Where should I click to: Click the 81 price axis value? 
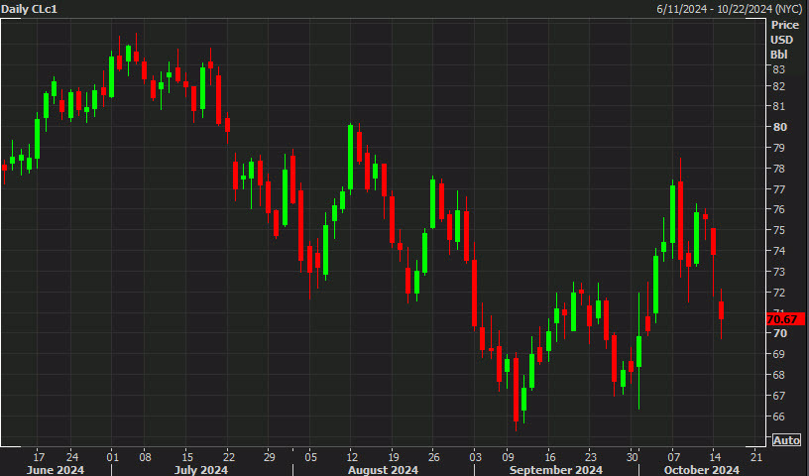pos(779,106)
